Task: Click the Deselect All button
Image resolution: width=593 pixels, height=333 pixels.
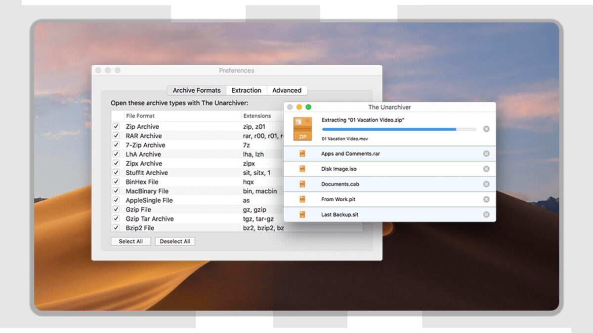Action: [x=175, y=241]
